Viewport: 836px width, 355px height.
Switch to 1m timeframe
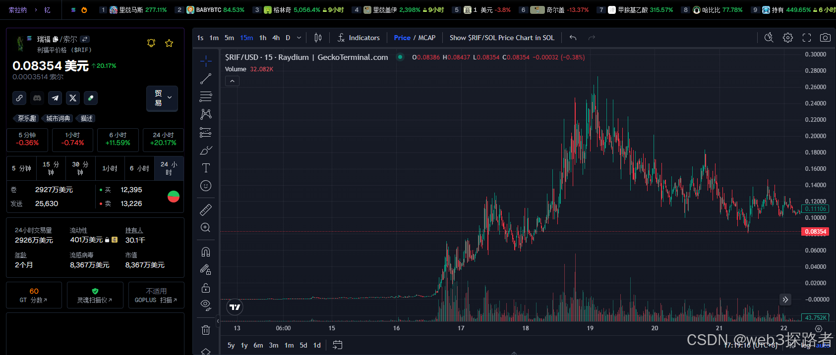click(x=214, y=38)
